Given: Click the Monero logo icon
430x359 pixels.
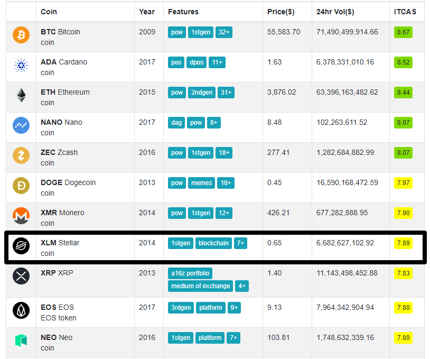Looking at the screenshot, I should [x=21, y=216].
